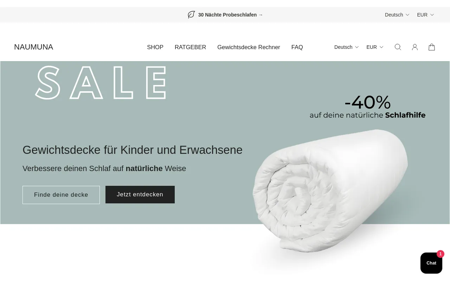Image resolution: width=450 pixels, height=281 pixels.
Task: Click the chat notification badge
Action: [x=441, y=254]
